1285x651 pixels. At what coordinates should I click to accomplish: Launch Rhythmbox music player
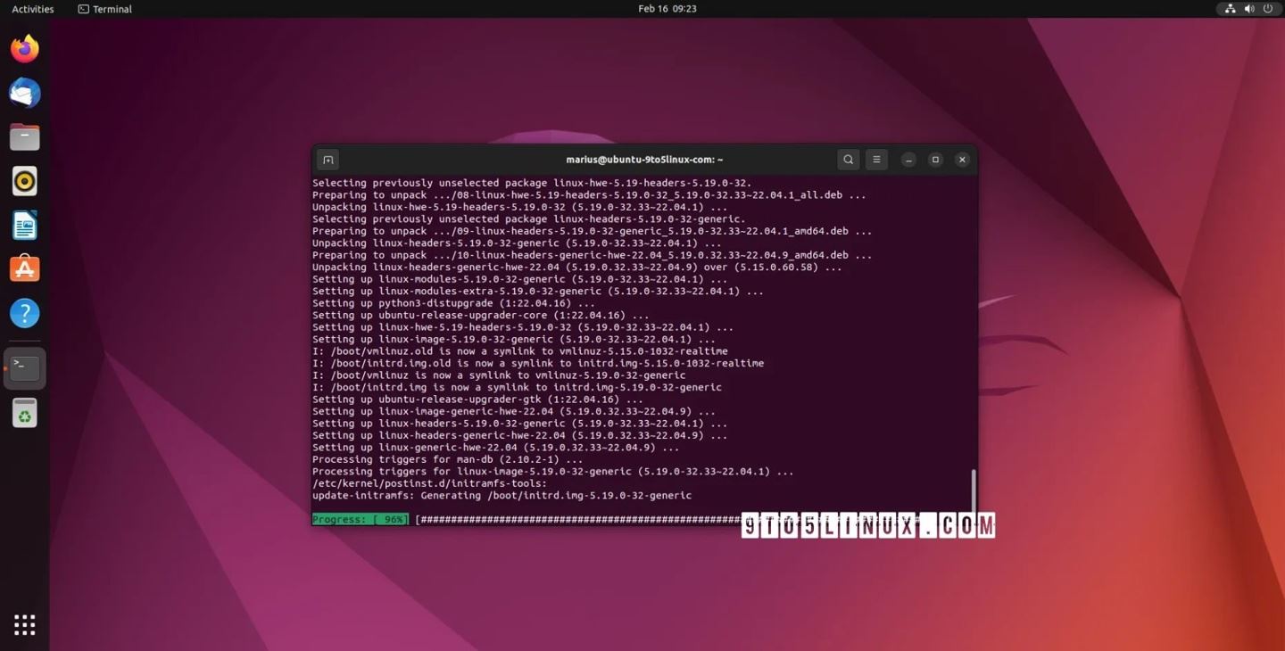[25, 181]
